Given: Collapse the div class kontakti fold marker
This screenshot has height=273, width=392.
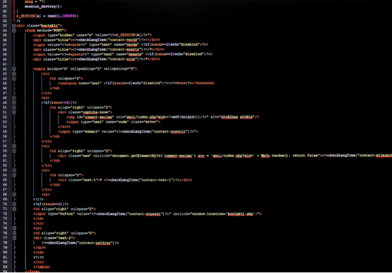Looking at the screenshot, I should click(14, 25).
